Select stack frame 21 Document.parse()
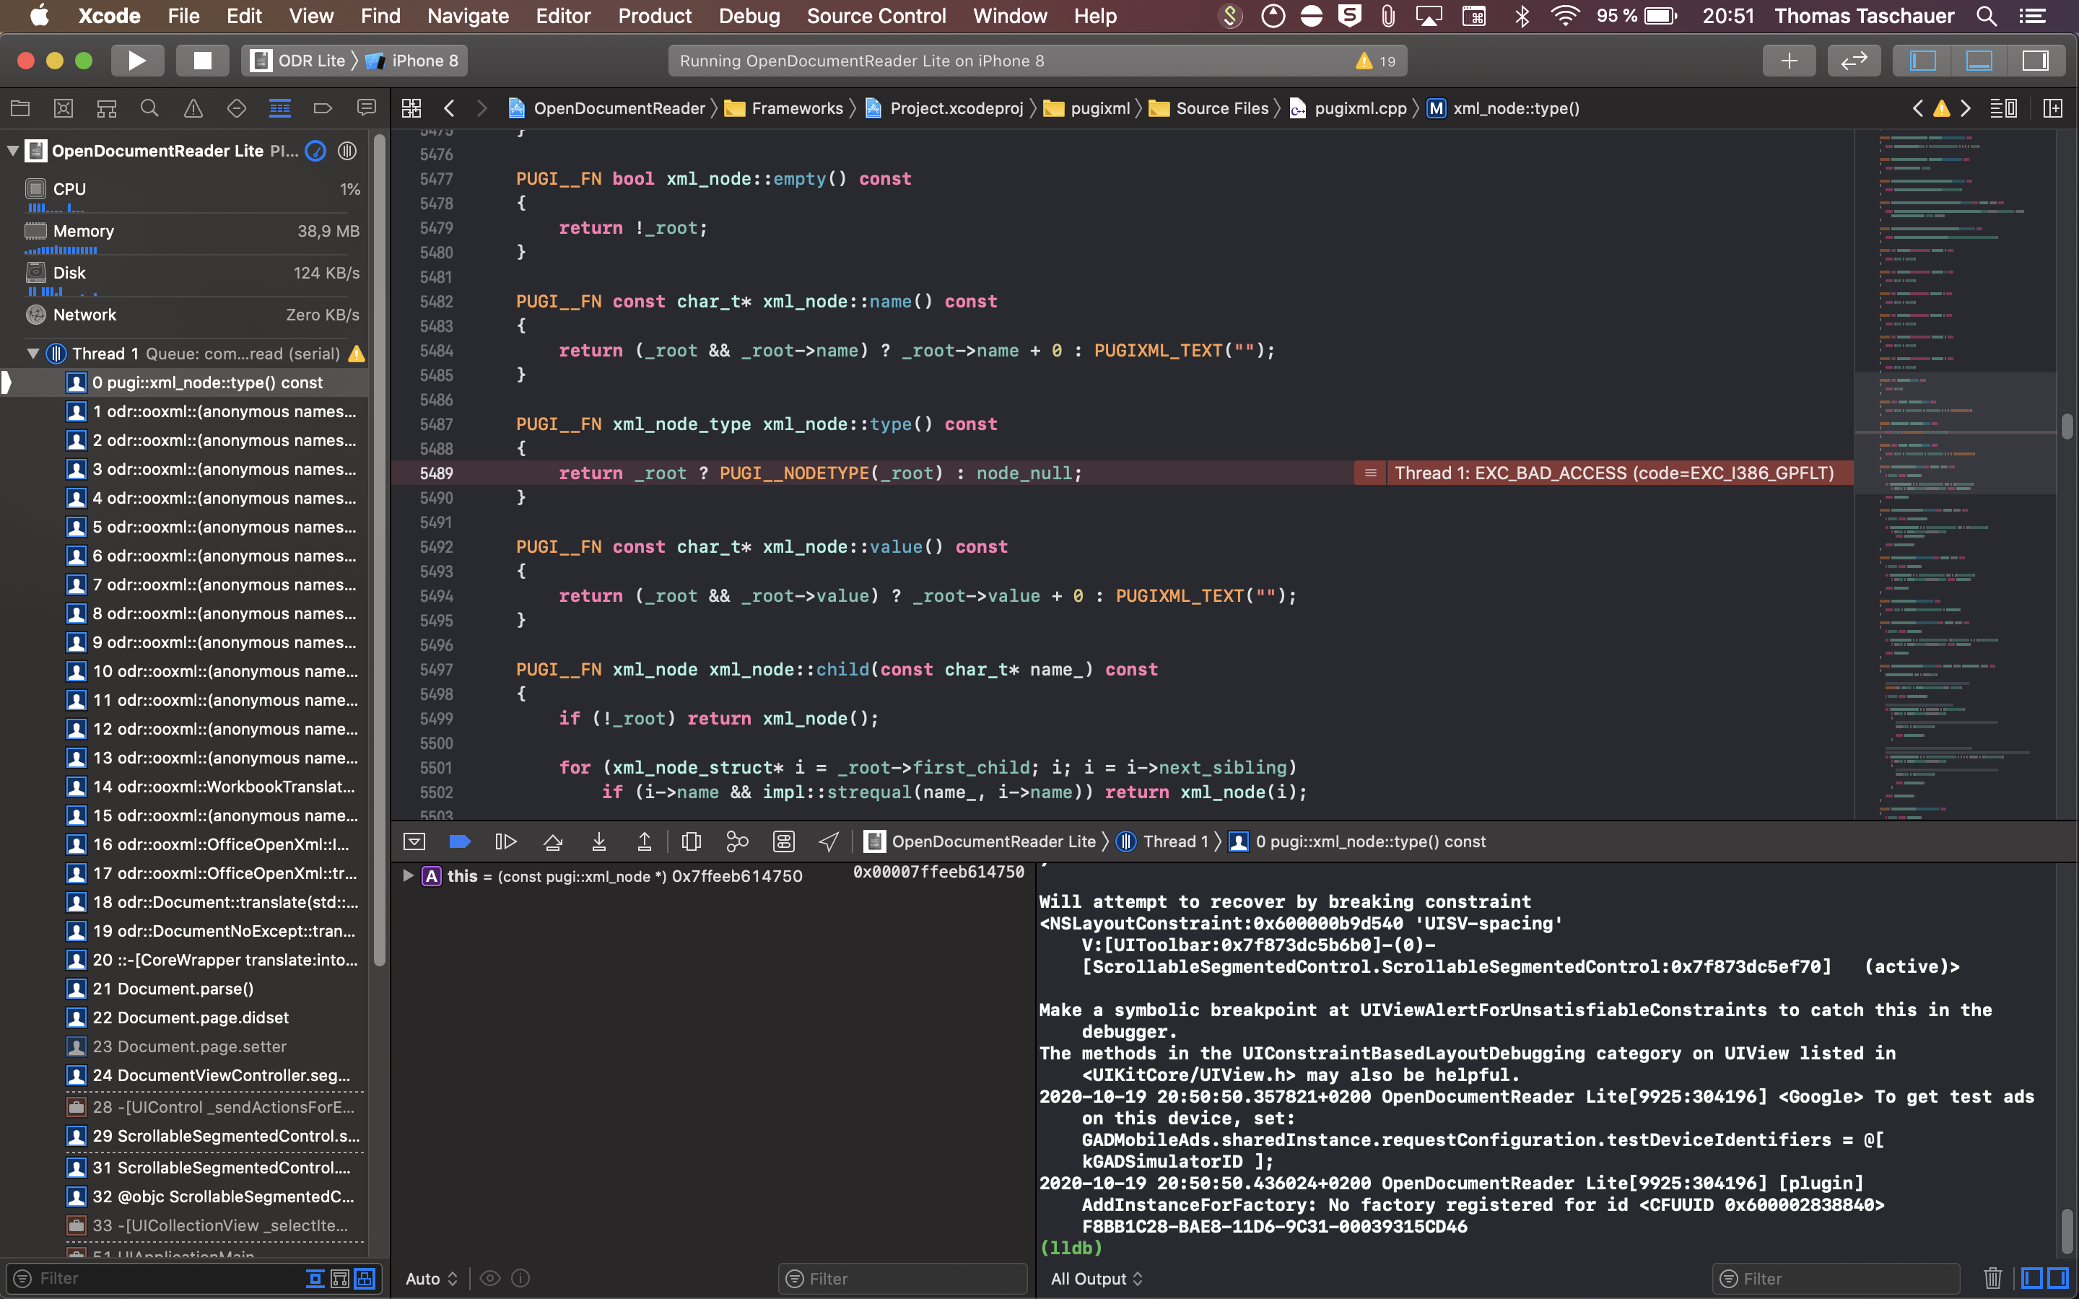Viewport: 2079px width, 1299px height. point(216,989)
